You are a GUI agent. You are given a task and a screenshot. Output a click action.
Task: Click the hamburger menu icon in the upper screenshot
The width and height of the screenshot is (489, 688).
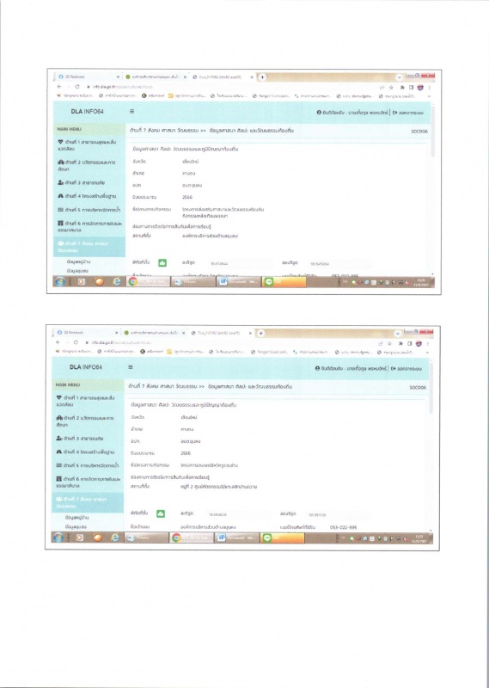coord(131,112)
